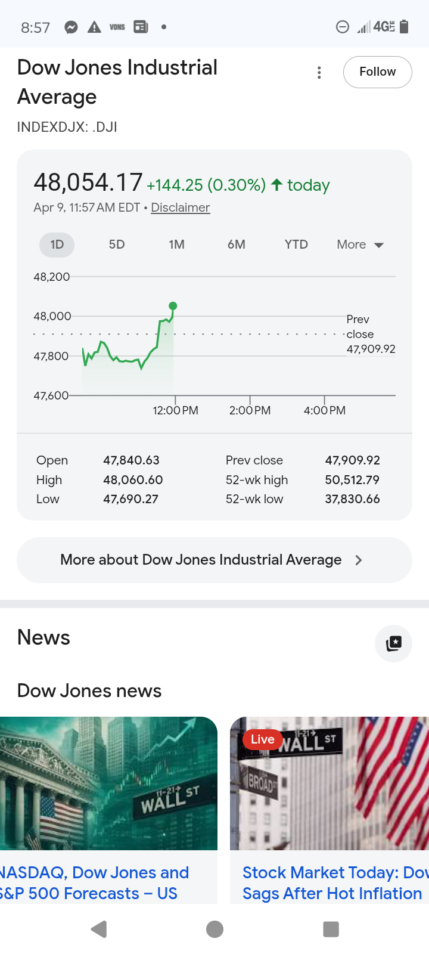Tap the price 48,054.17
This screenshot has width=429, height=954.
pos(88,182)
